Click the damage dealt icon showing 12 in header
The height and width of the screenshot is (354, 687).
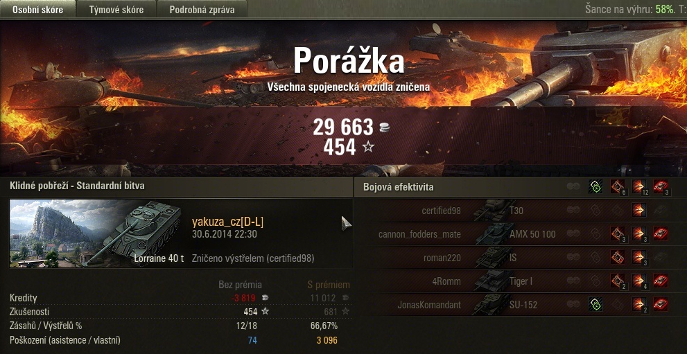click(638, 186)
